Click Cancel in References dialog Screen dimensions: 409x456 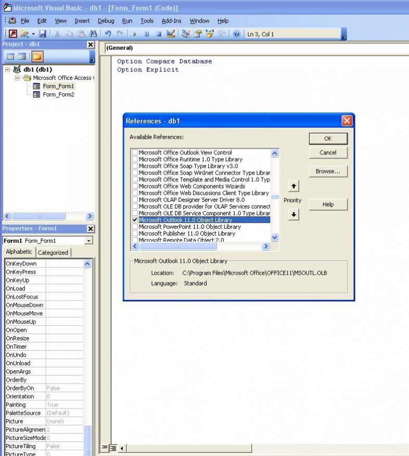(328, 153)
